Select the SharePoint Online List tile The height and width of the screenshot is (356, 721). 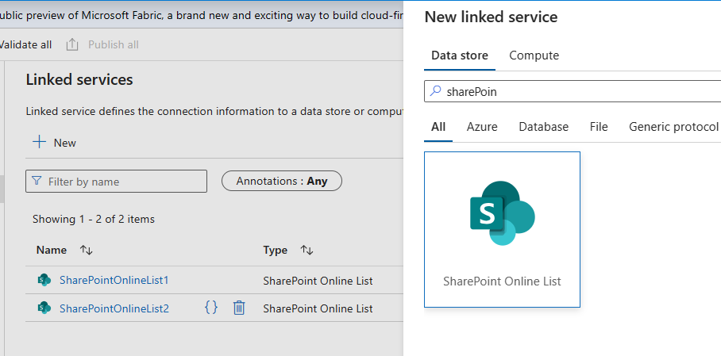[x=502, y=229]
